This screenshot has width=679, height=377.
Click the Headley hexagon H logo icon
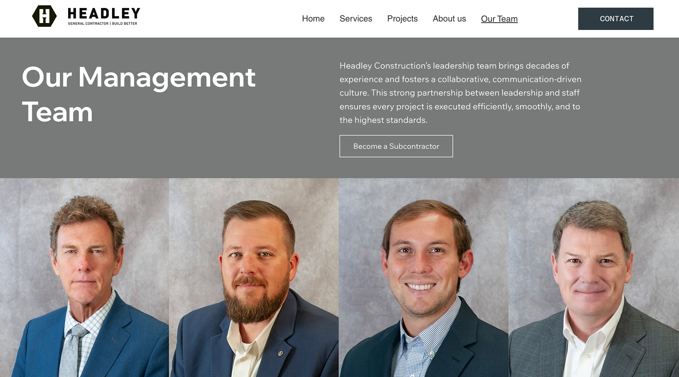(x=44, y=16)
